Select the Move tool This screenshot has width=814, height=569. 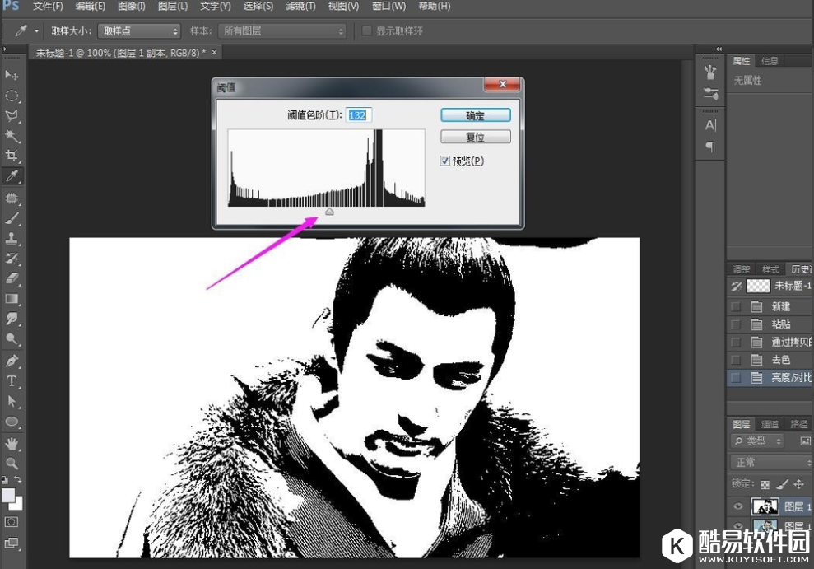(12, 76)
